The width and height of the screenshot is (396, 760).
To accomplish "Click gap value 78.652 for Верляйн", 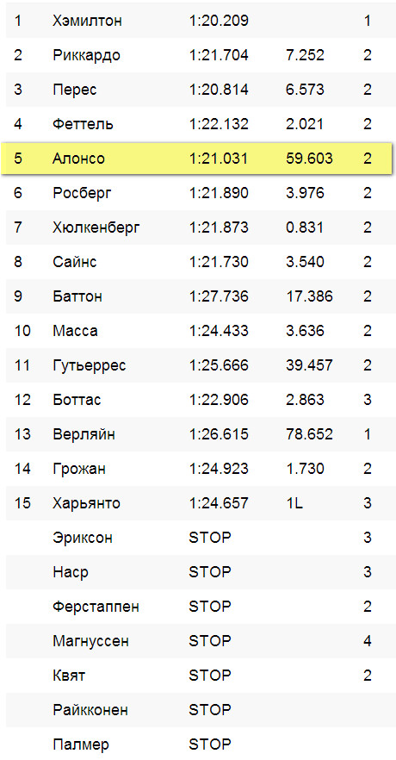I will click(309, 433).
